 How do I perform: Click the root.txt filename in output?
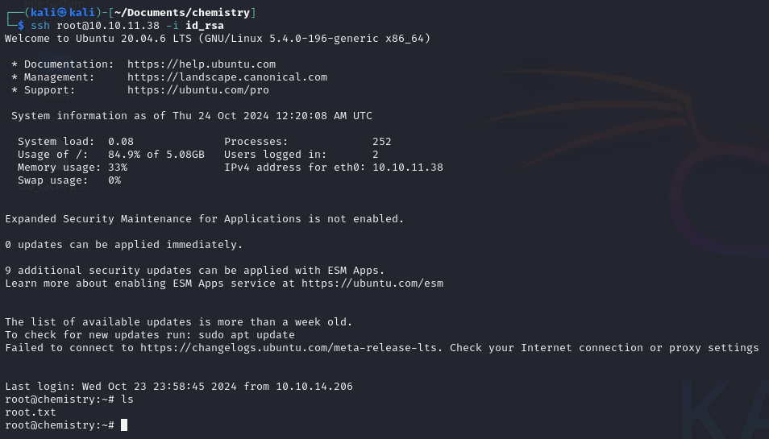point(31,412)
